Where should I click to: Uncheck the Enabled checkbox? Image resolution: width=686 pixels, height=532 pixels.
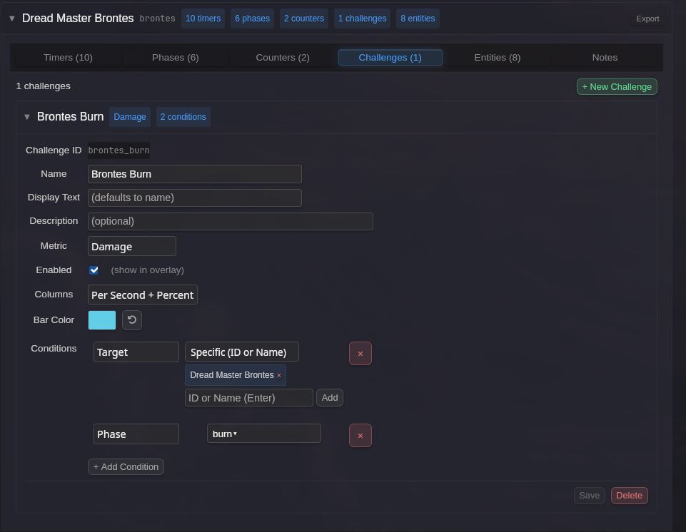pos(94,270)
